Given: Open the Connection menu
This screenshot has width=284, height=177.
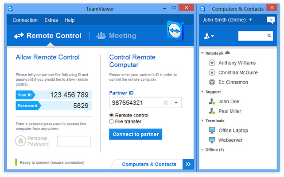Looking at the screenshot, I should (25, 20).
